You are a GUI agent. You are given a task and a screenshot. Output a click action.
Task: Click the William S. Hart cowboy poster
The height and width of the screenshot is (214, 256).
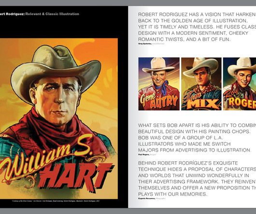[x=59, y=119]
